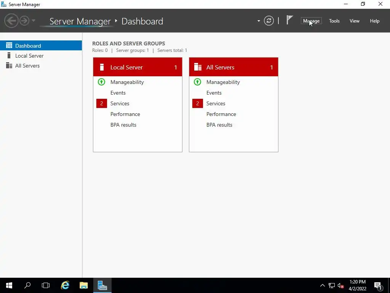Screen dimensions: 390x293
Task: Open the Tools menu
Action: pyautogui.click(x=334, y=21)
